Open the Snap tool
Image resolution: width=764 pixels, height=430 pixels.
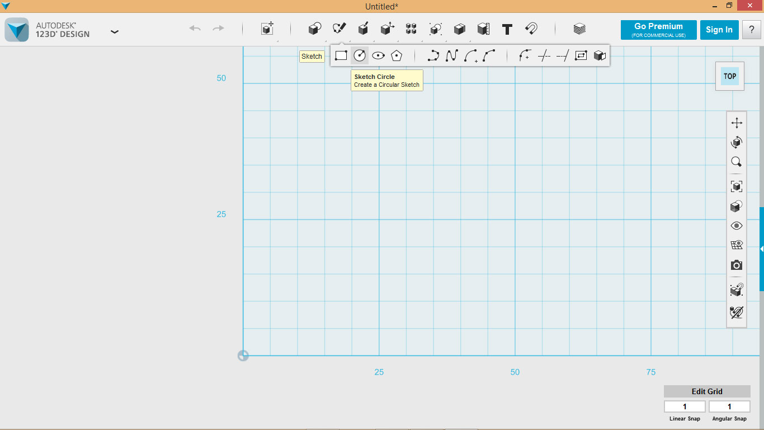coord(532,28)
